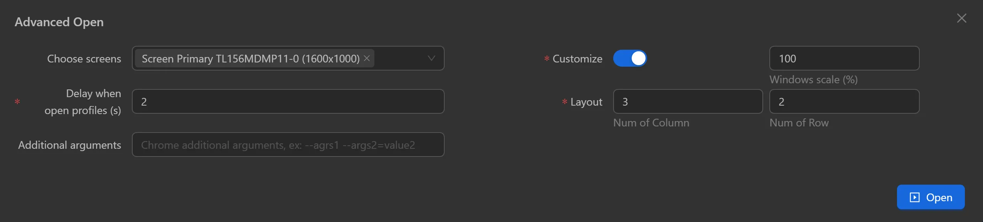
Task: Click the red asterisk next to Customize
Action: [546, 59]
